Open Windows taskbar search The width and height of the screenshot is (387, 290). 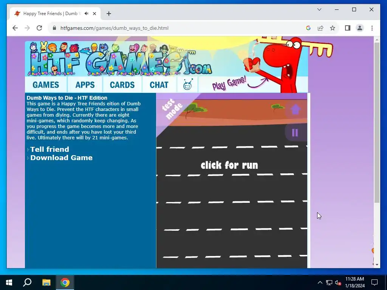tap(27, 282)
